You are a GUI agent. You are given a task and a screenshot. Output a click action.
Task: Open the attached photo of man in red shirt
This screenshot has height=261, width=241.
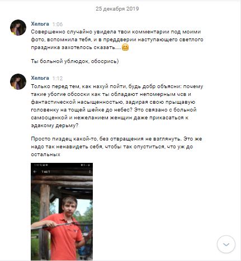(x=62, y=211)
